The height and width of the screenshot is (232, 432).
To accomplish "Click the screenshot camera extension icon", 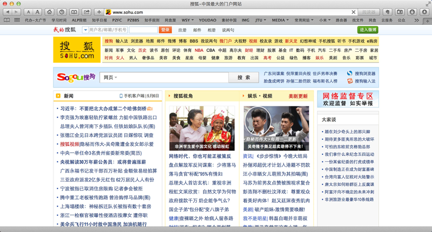I will click(x=400, y=12).
